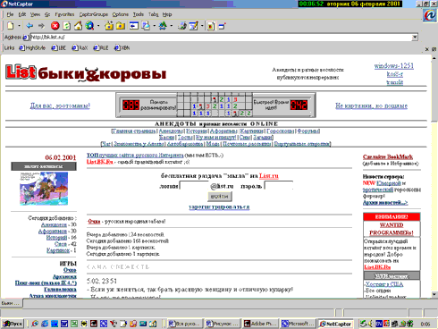438x329 pixels.
Task: Open the dropdown arrow next to New page icon
Action: 19,26
